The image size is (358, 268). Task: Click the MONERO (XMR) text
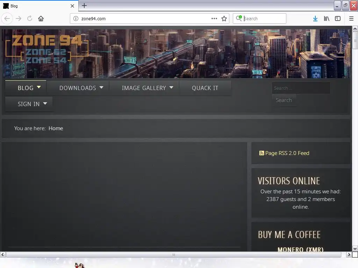coord(300,249)
